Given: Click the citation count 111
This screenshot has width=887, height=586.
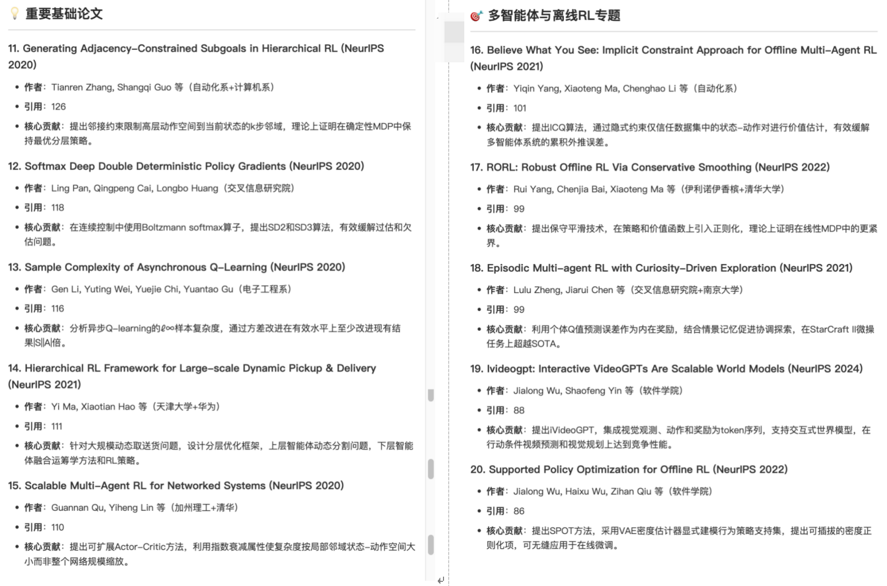Looking at the screenshot, I should pos(57,426).
